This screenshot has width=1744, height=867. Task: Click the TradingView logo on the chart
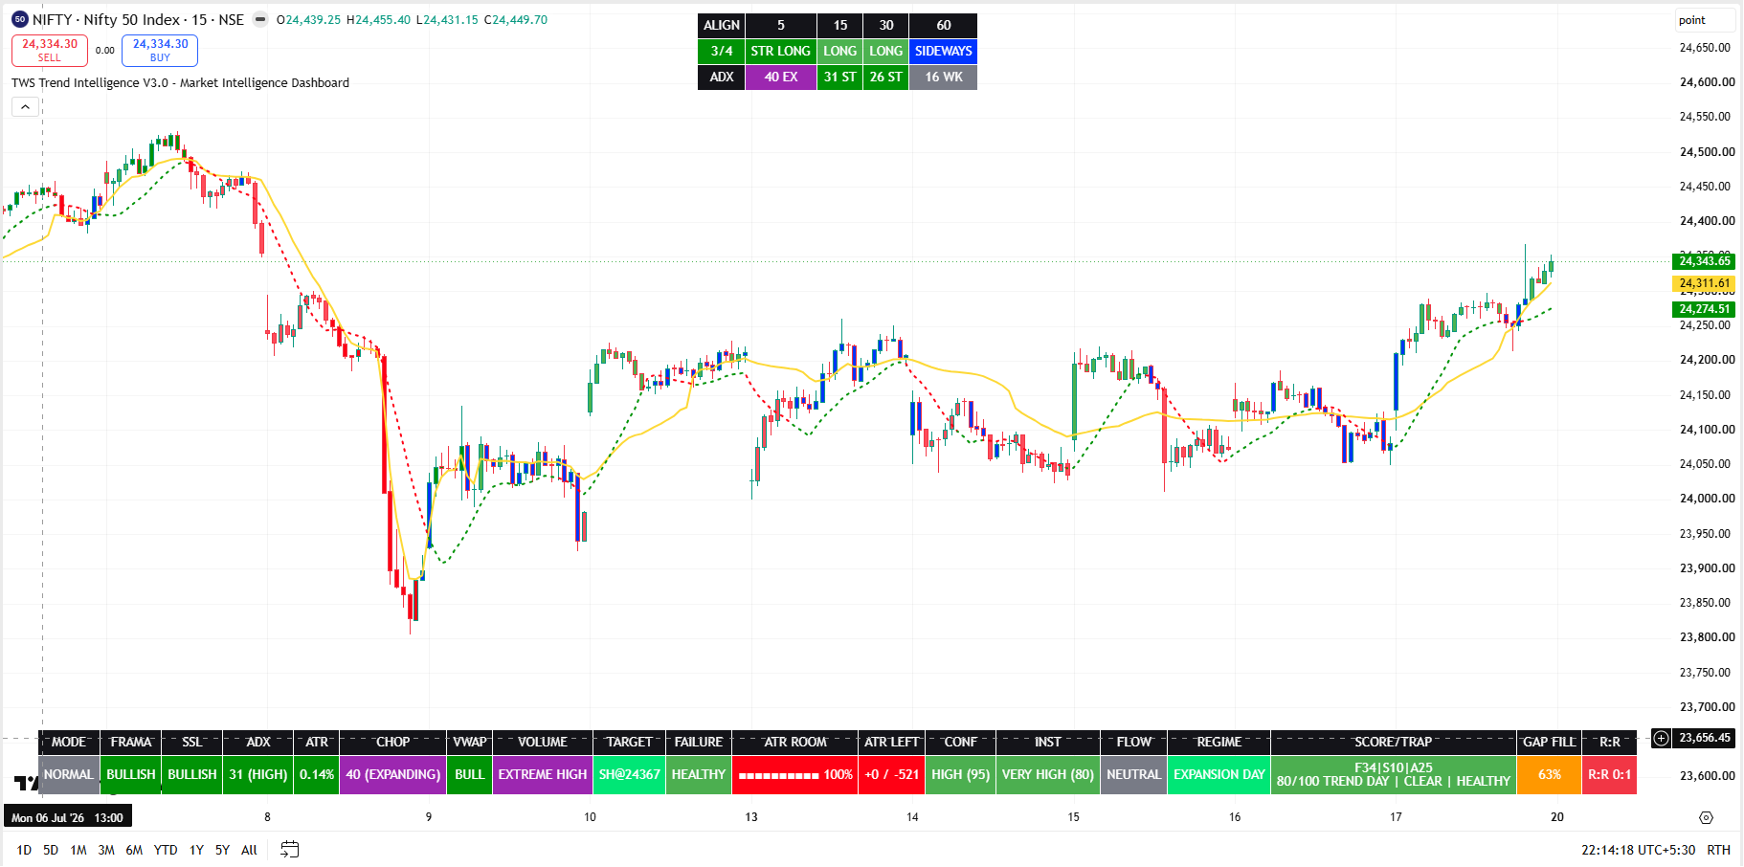point(27,784)
